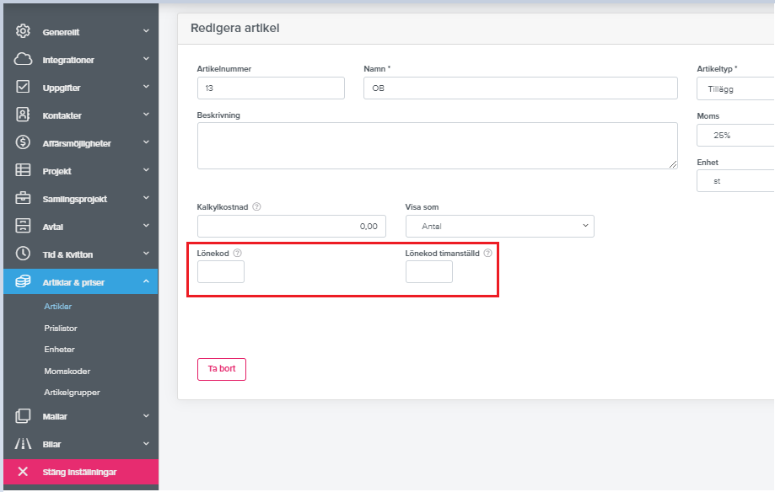Click the Kalkylkostnad help question icon
This screenshot has width=775, height=492.
[x=256, y=207]
